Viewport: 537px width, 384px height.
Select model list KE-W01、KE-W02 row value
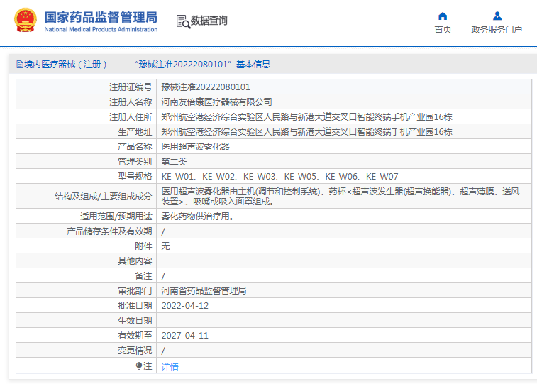[x=279, y=177]
